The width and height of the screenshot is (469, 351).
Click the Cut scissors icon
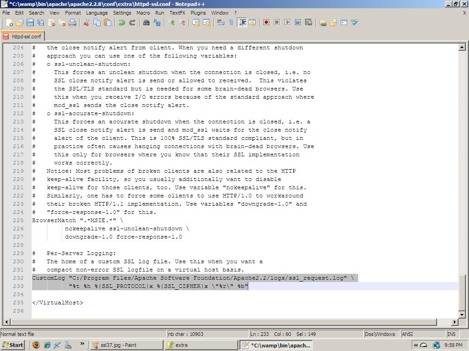86,22
